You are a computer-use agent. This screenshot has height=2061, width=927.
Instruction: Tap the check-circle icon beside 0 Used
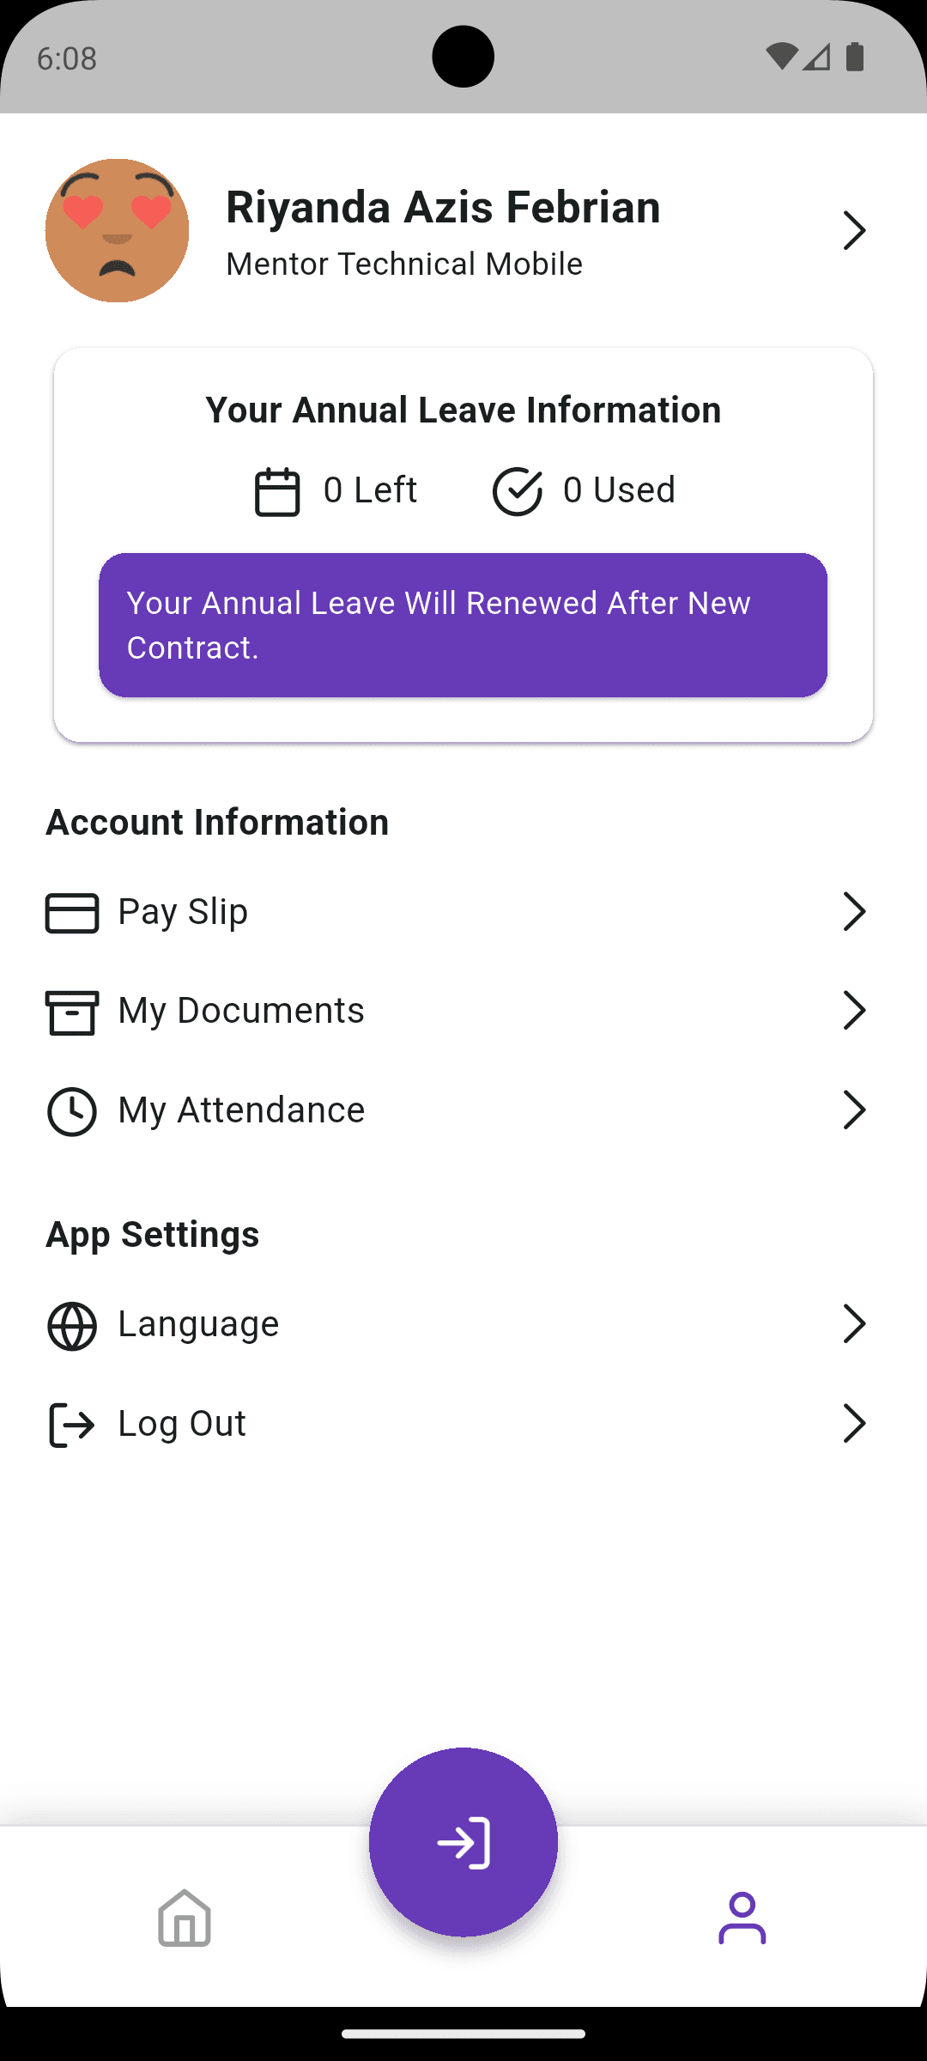coord(517,491)
